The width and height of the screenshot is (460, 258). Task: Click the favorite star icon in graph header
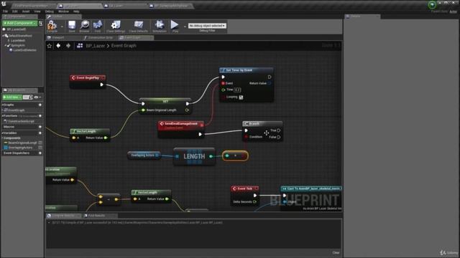50,46
